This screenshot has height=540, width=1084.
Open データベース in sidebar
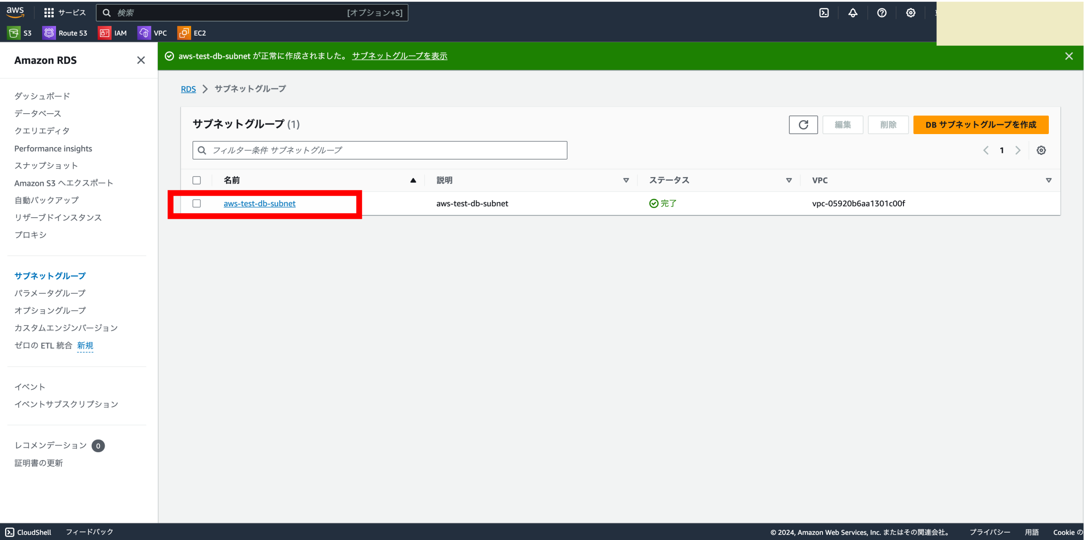point(37,113)
